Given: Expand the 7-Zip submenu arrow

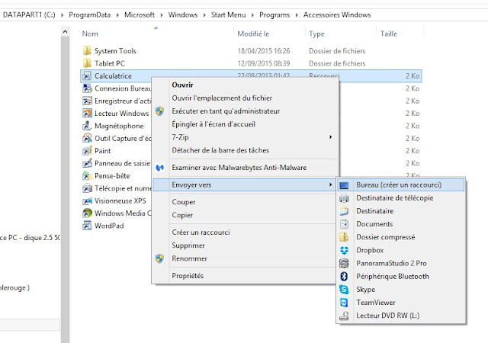Looking at the screenshot, I should (x=330, y=137).
